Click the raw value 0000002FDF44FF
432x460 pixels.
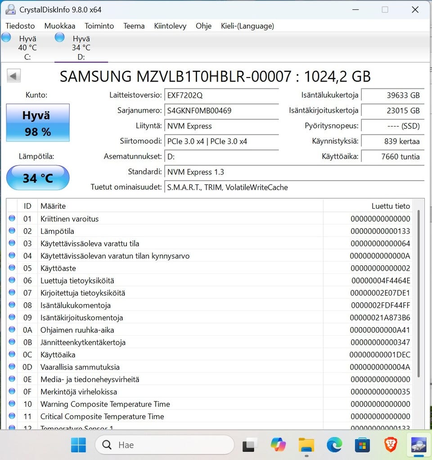pyautogui.click(x=380, y=305)
